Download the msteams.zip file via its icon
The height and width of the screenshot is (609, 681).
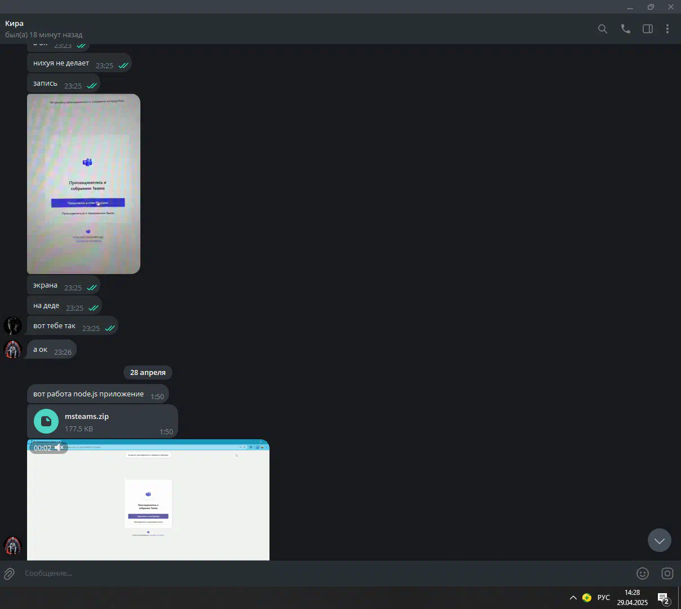pyautogui.click(x=46, y=421)
